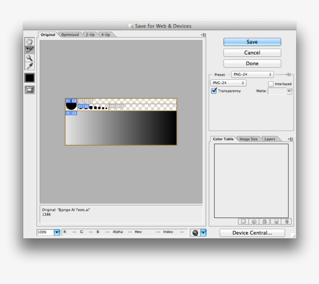Switch to the Optimized tab
Image resolution: width=319 pixels, height=284 pixels.
pyautogui.click(x=70, y=34)
